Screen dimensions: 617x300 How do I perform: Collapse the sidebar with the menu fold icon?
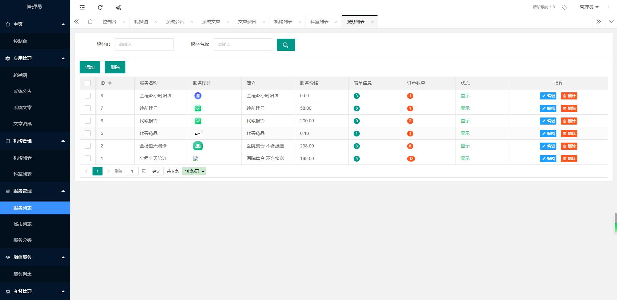click(82, 7)
